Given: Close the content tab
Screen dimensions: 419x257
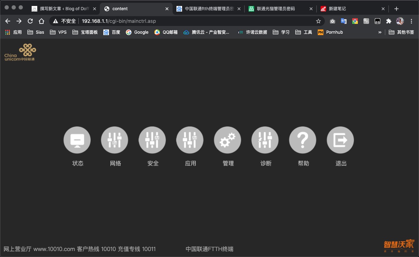Looking at the screenshot, I should coord(167,9).
